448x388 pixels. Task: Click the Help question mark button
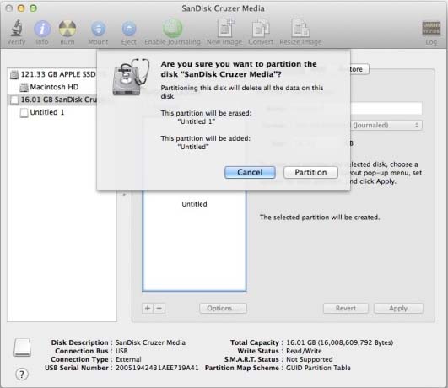point(22,374)
